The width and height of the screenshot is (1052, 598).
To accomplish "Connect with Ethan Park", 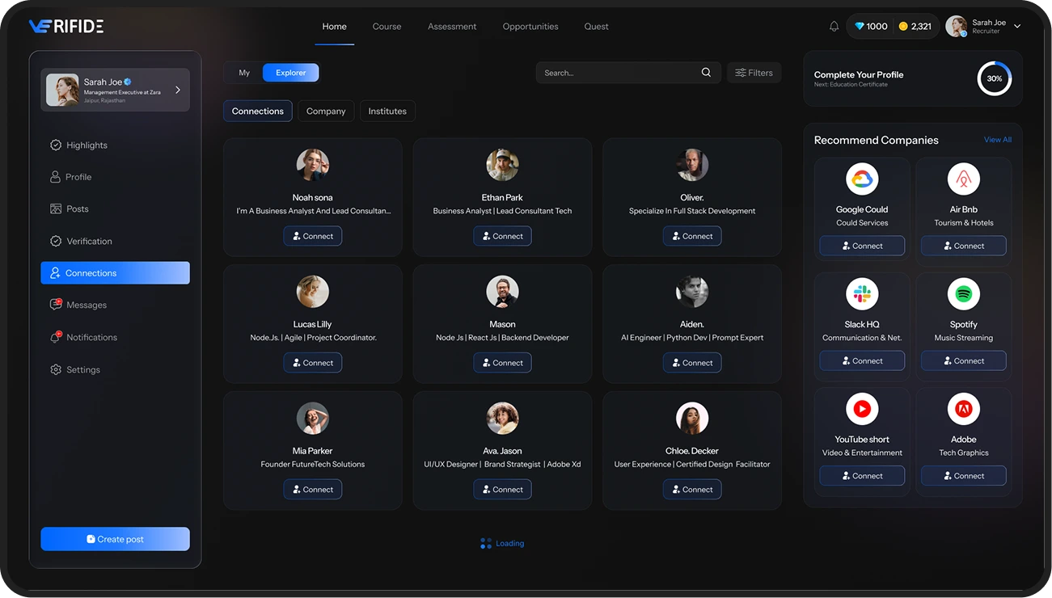I will point(502,236).
